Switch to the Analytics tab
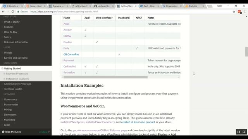This screenshot has width=248, height=139. click(x=193, y=6)
